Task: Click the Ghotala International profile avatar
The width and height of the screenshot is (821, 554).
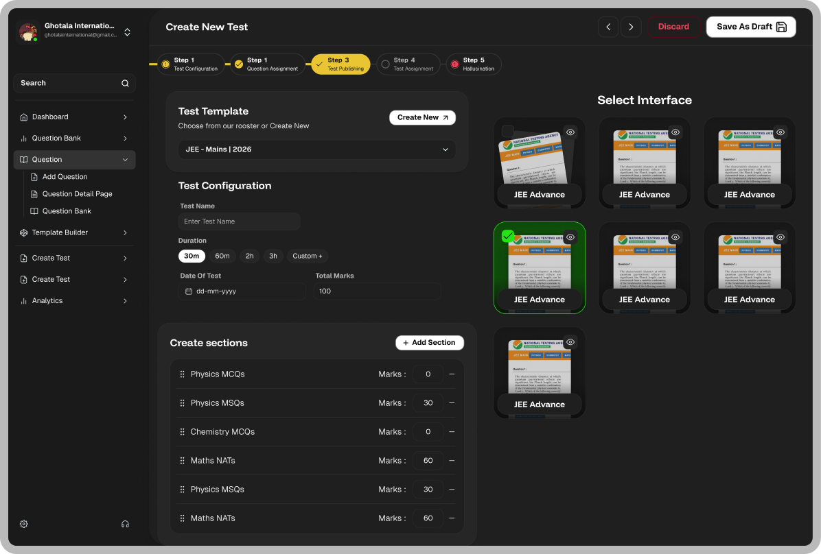Action: click(27, 32)
